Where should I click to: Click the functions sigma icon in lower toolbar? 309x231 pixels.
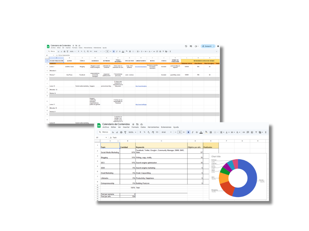tap(266, 132)
